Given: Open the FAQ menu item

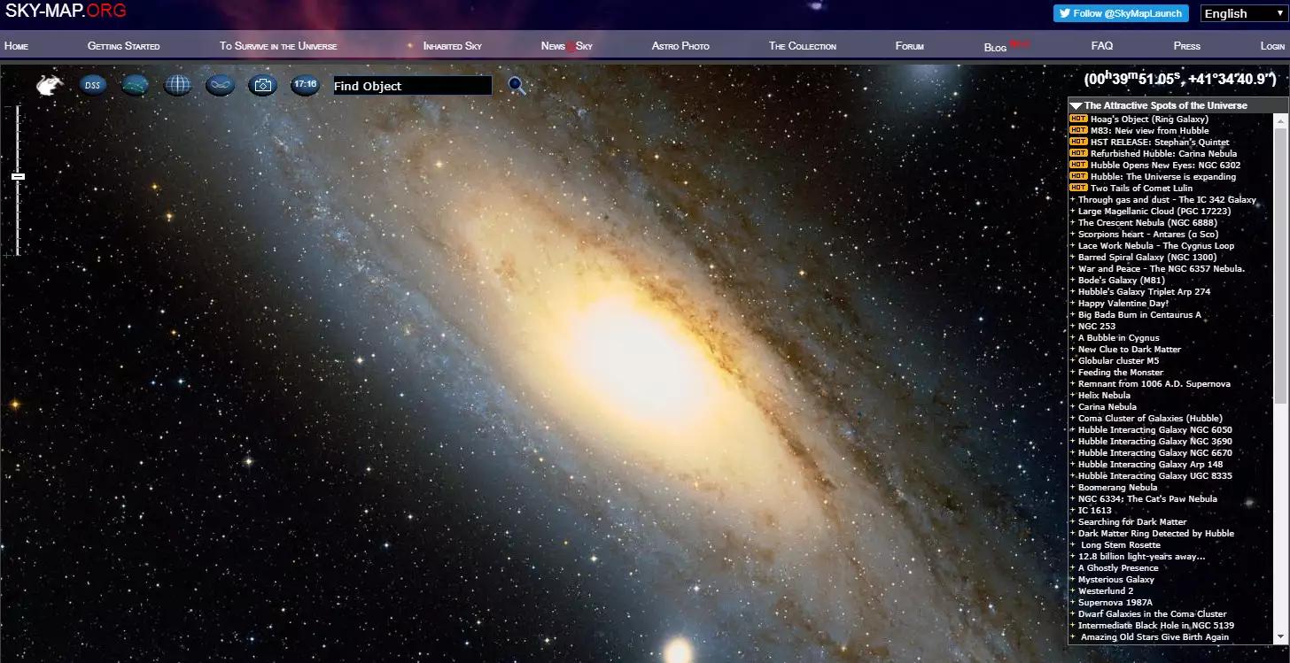Looking at the screenshot, I should coord(1102,46).
